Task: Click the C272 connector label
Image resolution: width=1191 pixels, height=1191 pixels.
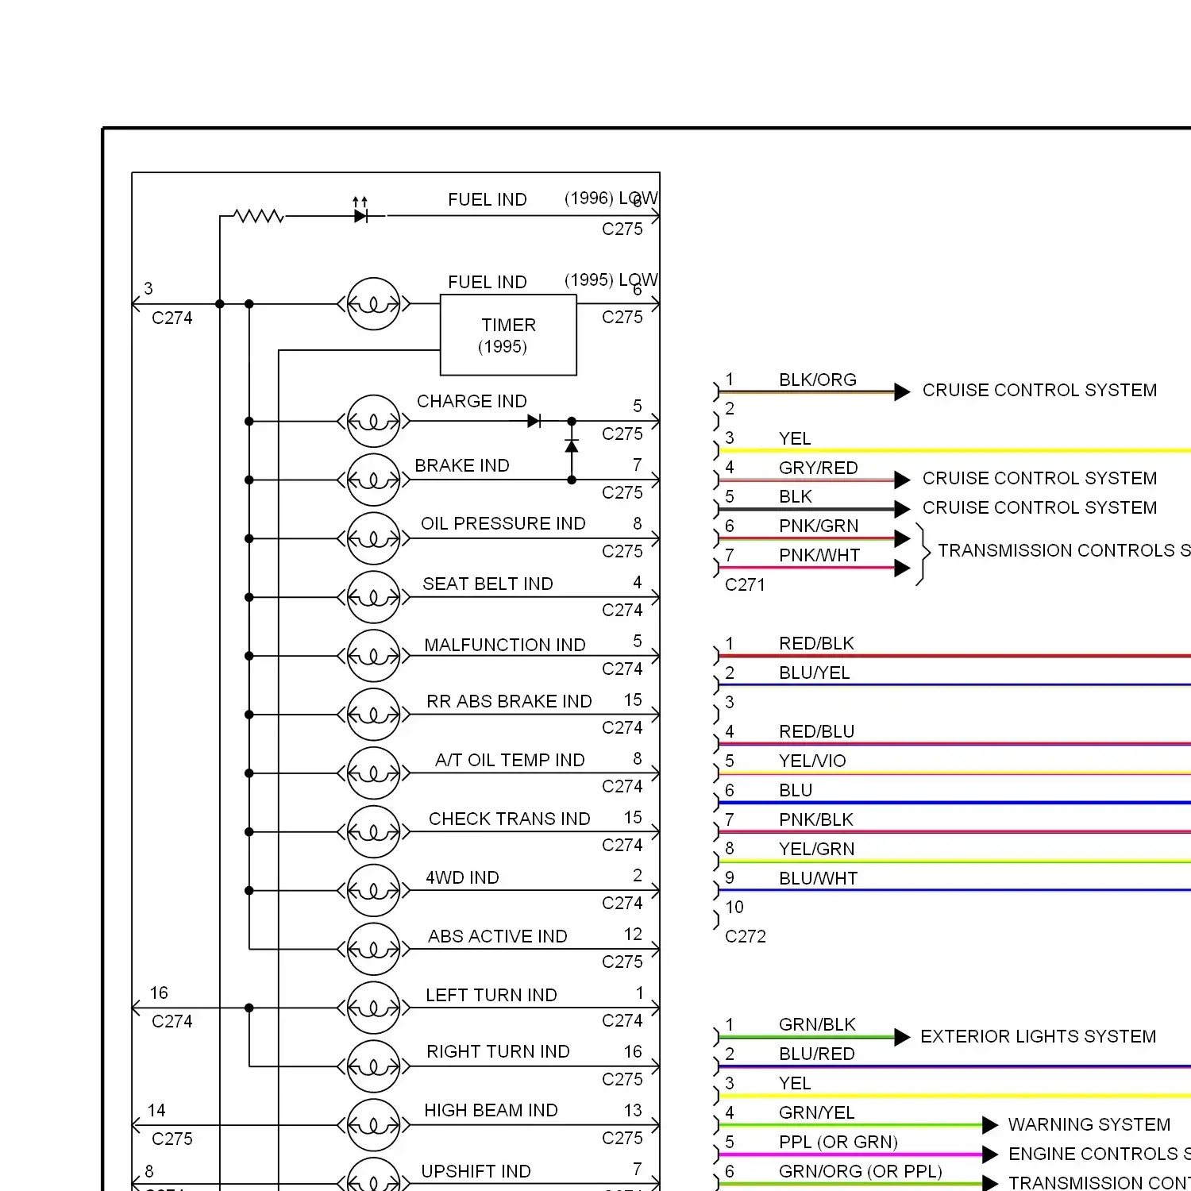Action: tap(745, 937)
